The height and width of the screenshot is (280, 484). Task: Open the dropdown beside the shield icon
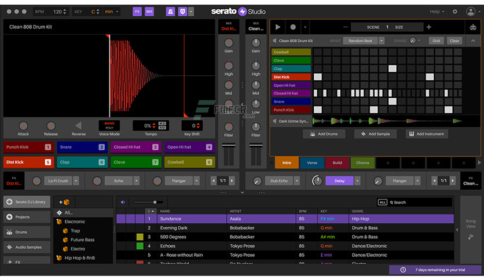click(191, 12)
